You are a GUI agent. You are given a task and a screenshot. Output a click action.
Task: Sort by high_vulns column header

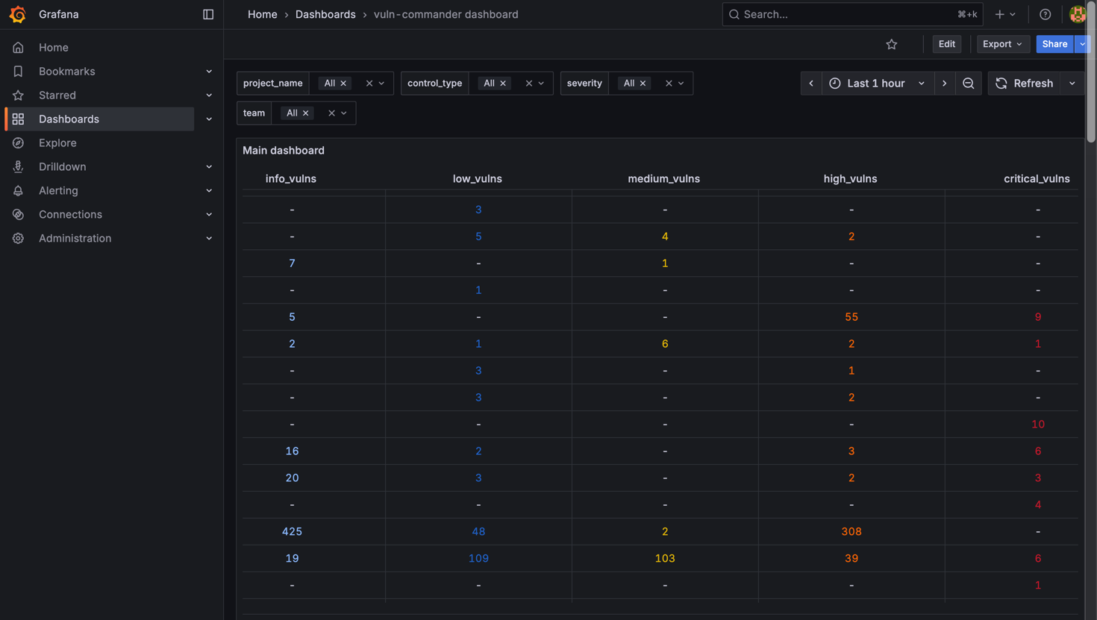pyautogui.click(x=850, y=179)
